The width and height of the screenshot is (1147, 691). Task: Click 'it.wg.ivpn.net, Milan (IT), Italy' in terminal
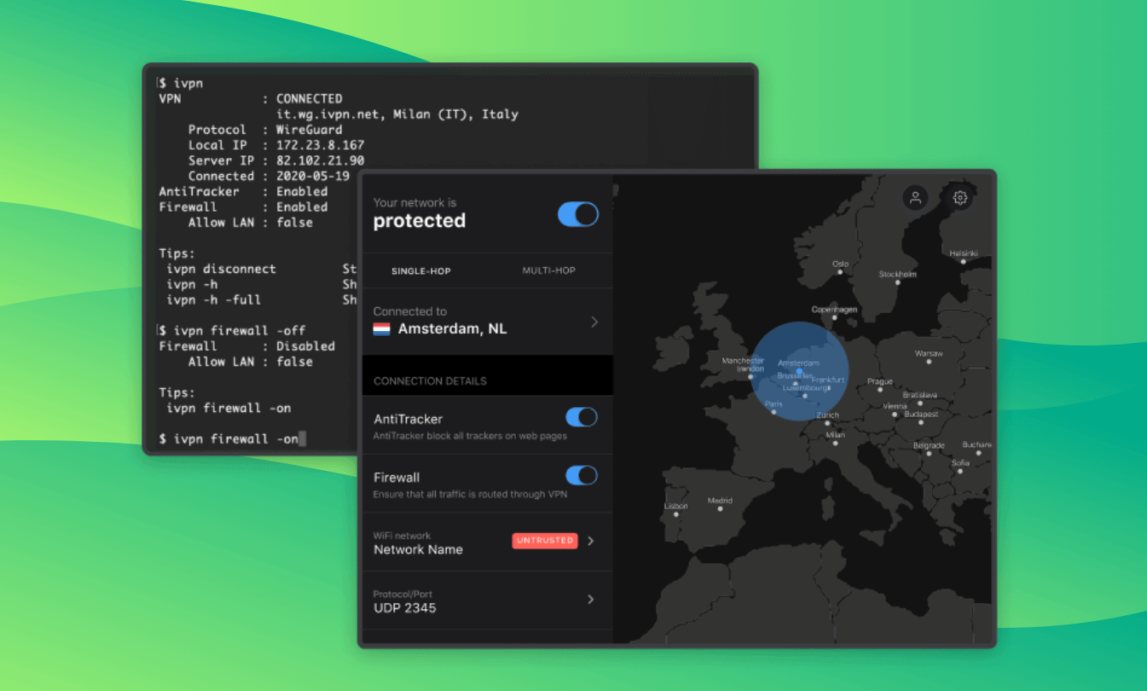[397, 113]
